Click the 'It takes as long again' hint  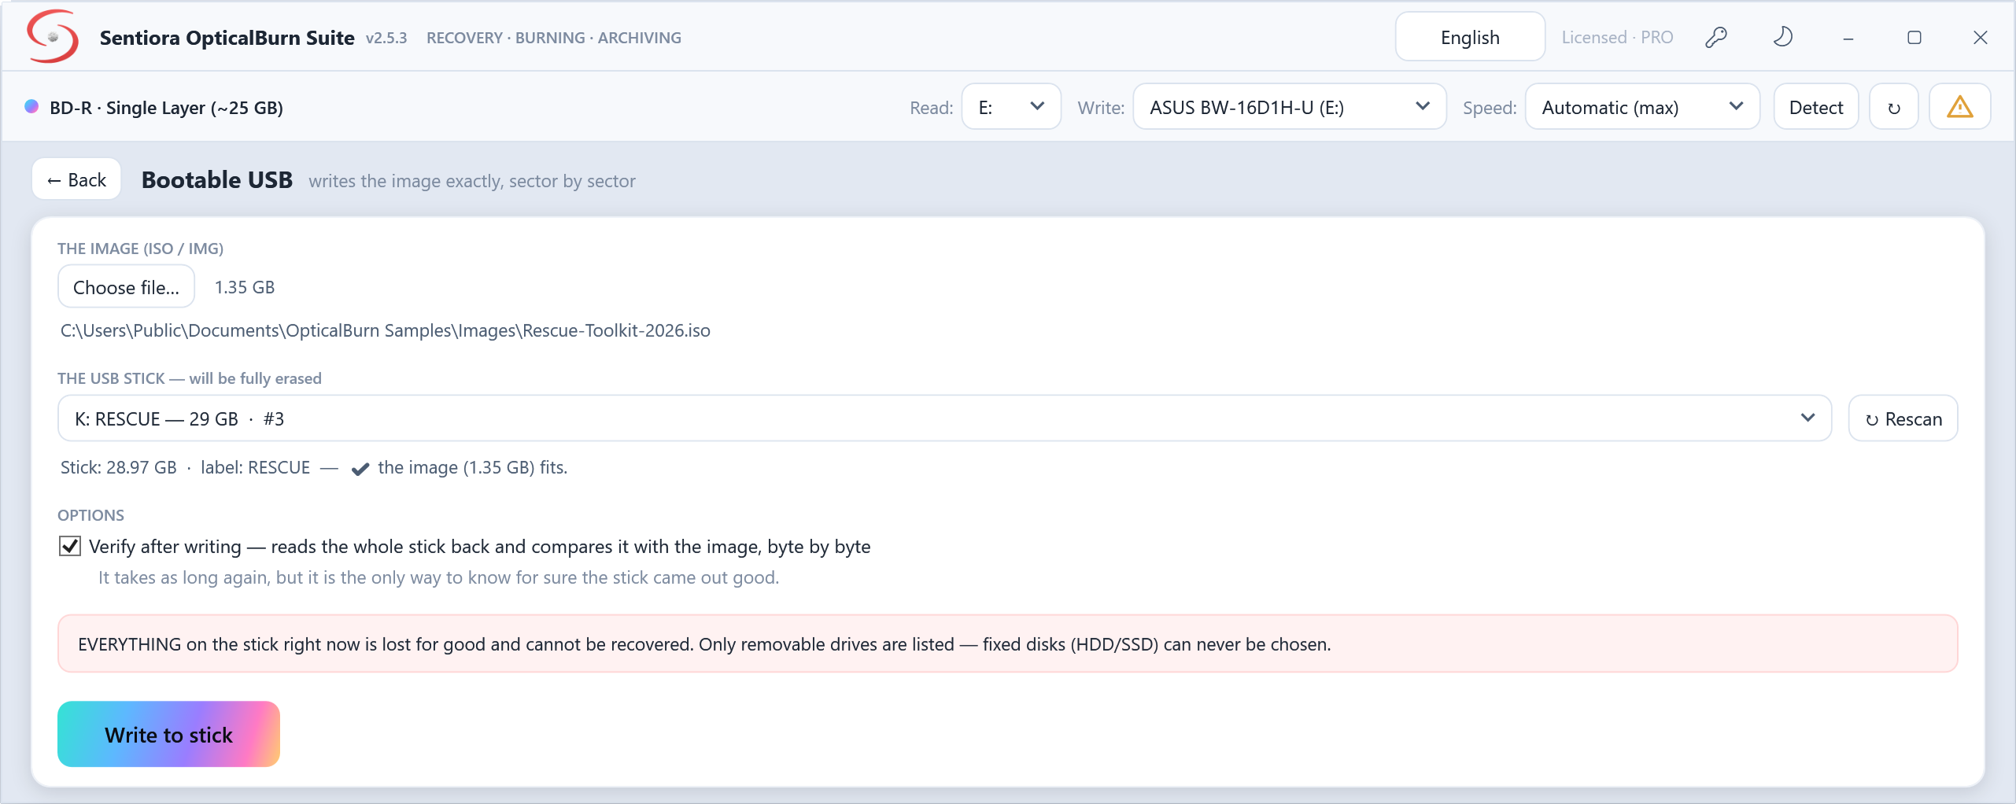click(438, 577)
